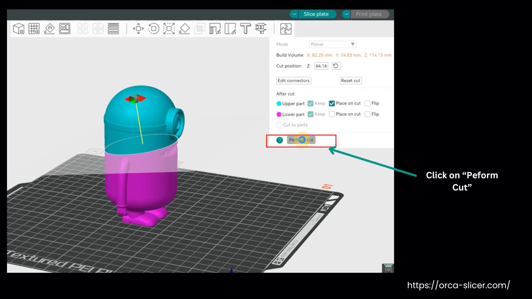Screen dimensions: 532x299
Task: Open the Assembly view puzzle icon
Action: pyautogui.click(x=286, y=29)
